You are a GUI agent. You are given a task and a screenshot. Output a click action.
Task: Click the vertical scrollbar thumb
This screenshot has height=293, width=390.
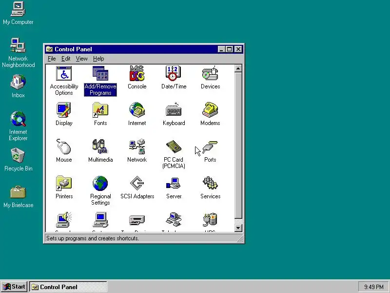[x=238, y=146]
